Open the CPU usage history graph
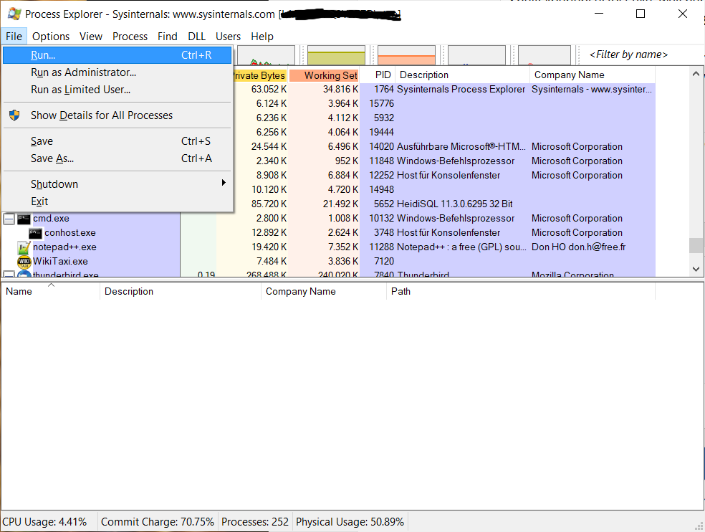This screenshot has height=532, width=705. click(267, 55)
